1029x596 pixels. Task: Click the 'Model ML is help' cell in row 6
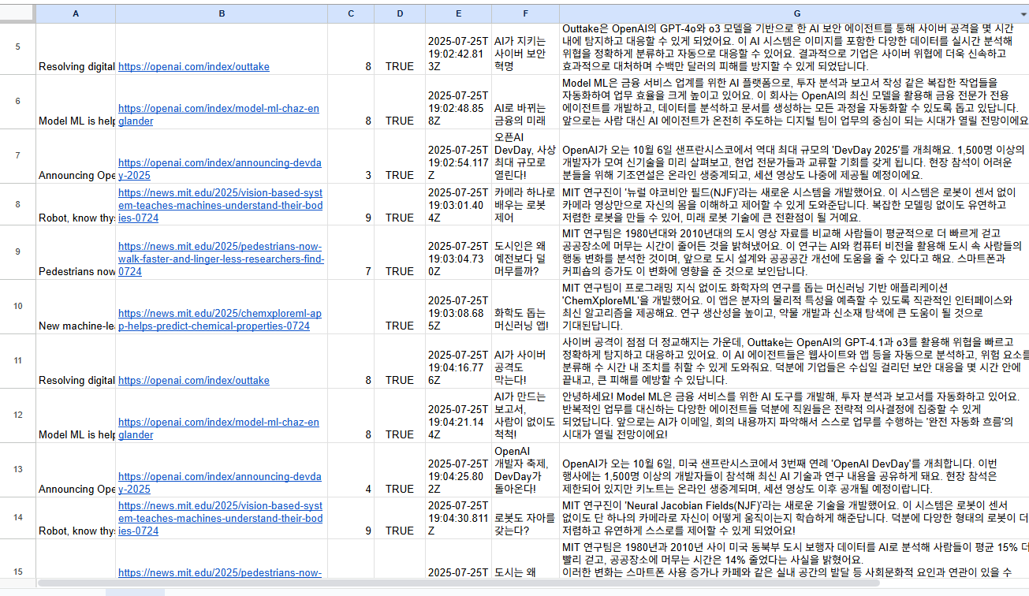(76, 102)
